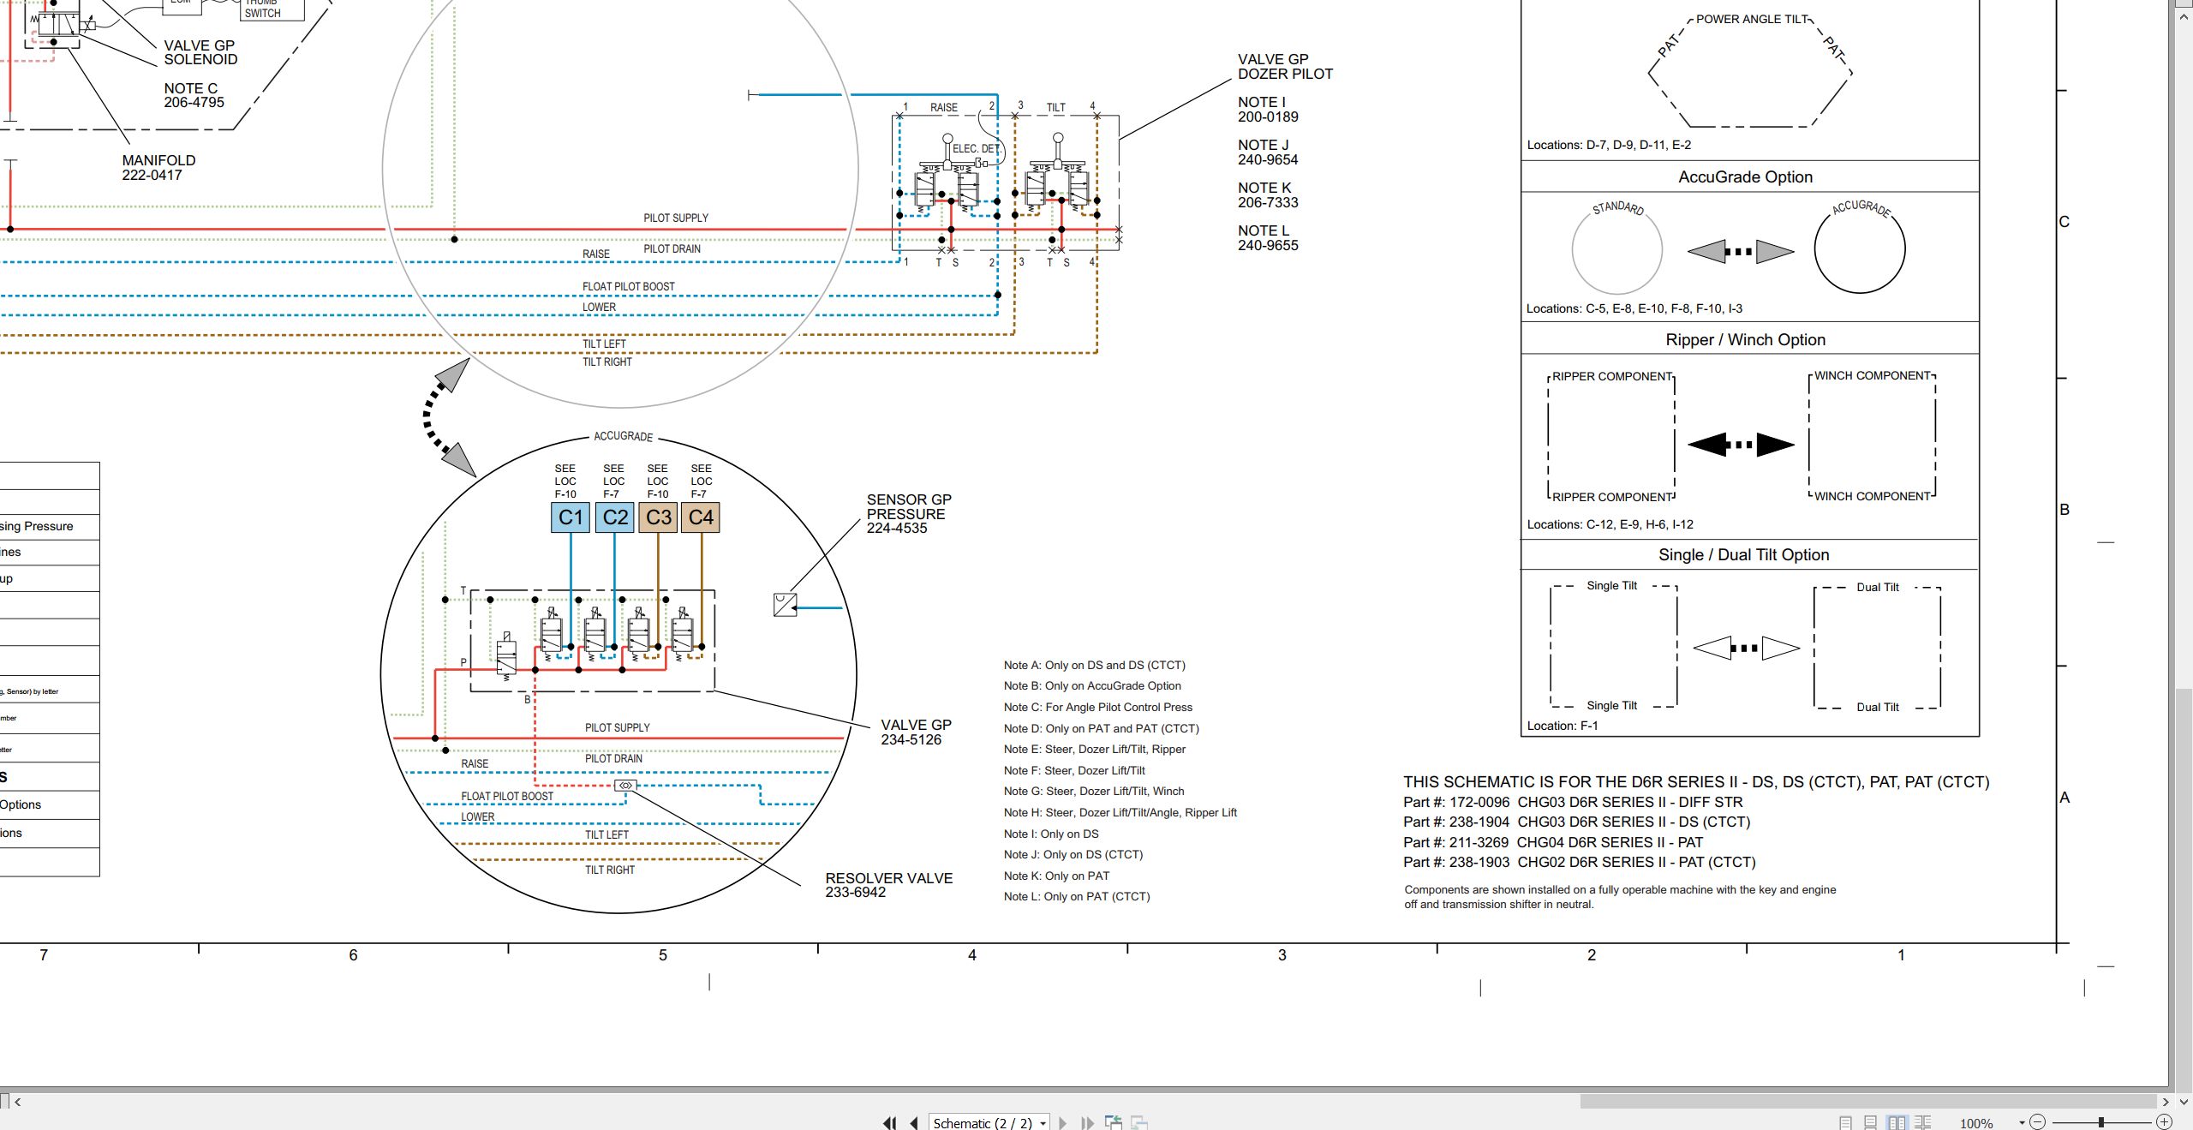Click 'Note B: Only on AccuGrade Option'
The height and width of the screenshot is (1130, 2193).
[1092, 685]
